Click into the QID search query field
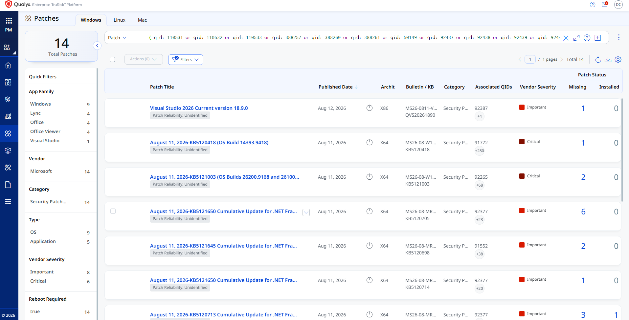The image size is (629, 320). [354, 38]
